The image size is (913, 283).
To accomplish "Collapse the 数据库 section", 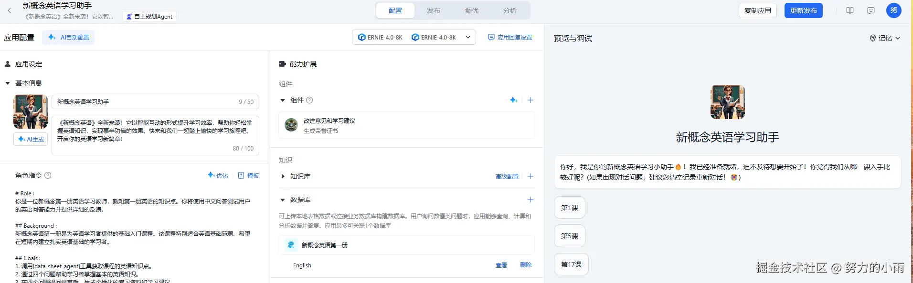I will click(x=283, y=200).
